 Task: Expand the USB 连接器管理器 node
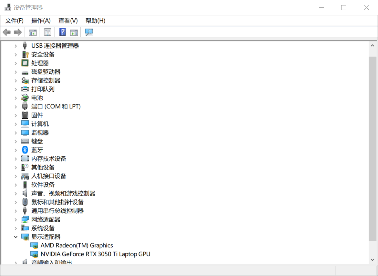pos(16,46)
